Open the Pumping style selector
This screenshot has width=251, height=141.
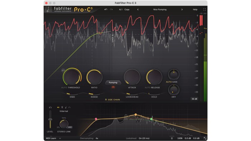[113, 83]
